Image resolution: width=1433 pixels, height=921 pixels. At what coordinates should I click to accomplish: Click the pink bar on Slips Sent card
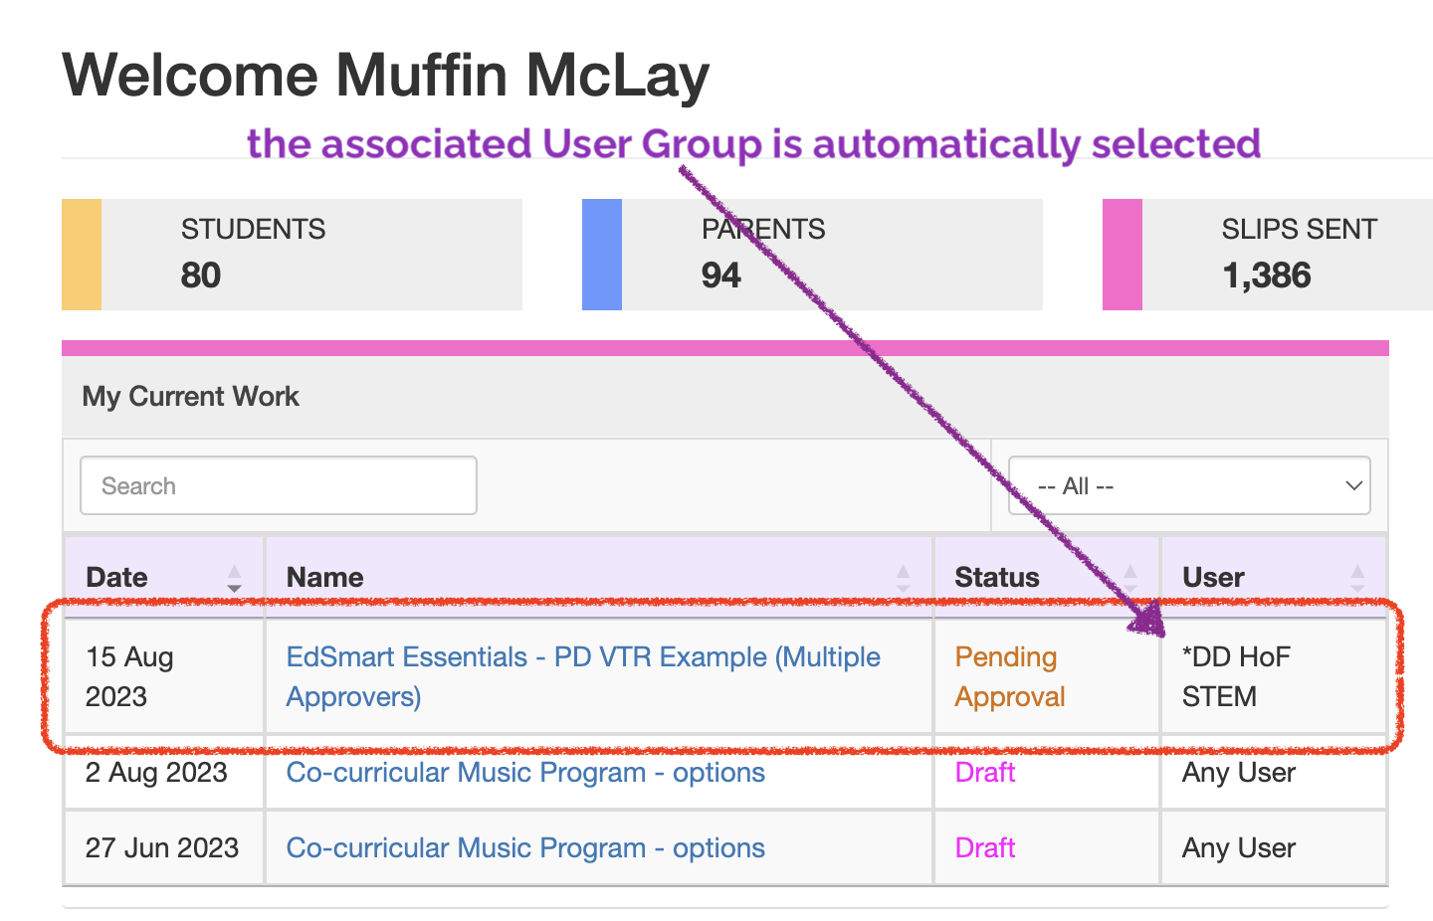point(1123,255)
